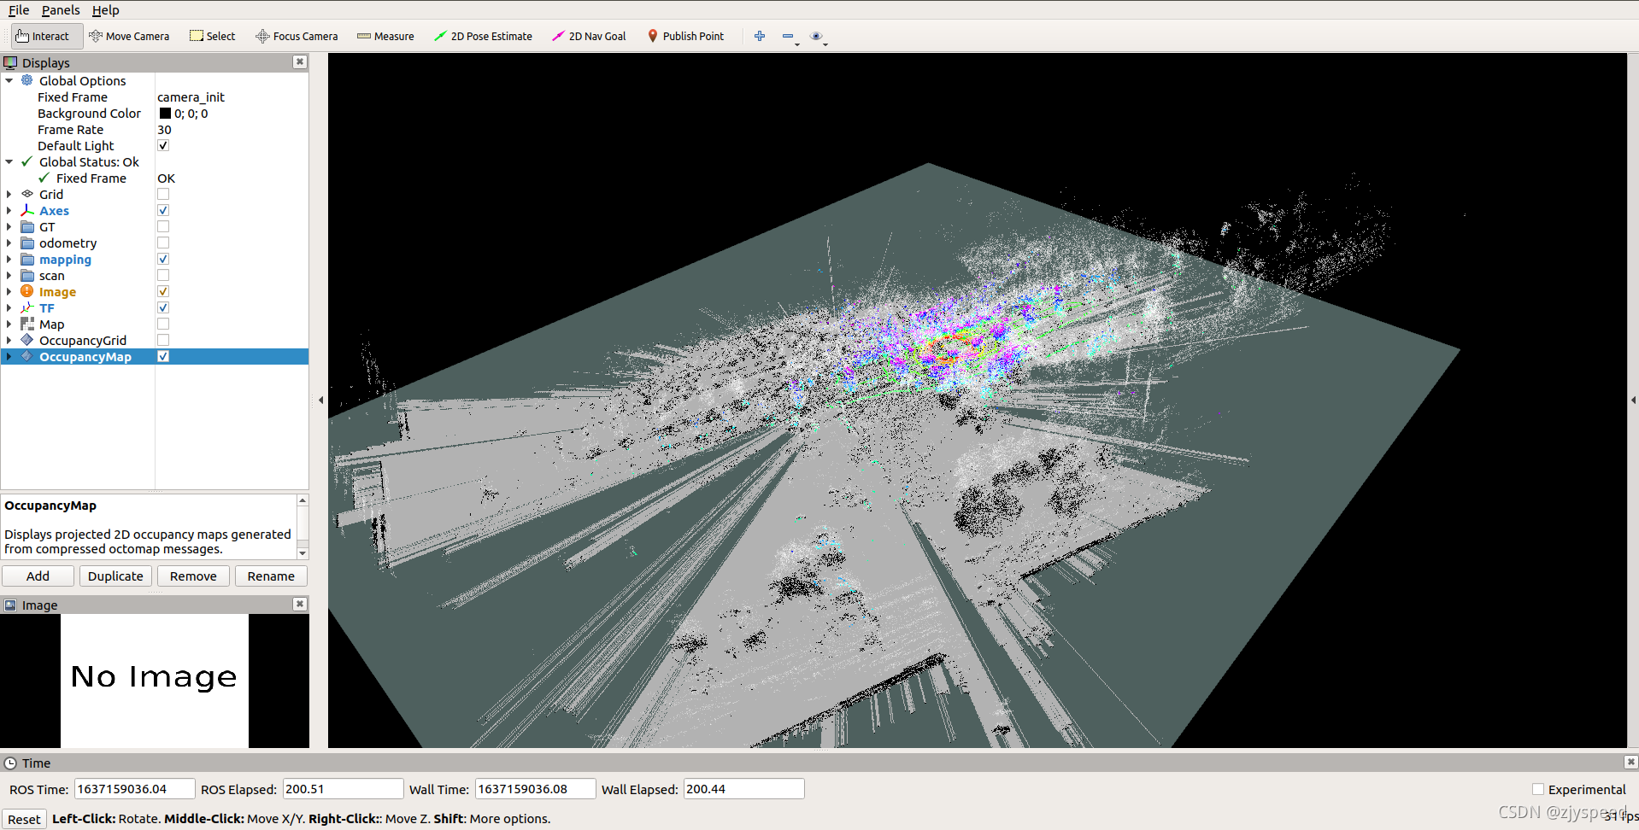Screen dimensions: 1639x830
Task: Click the OccupancyGrid diamond icon
Action: click(27, 340)
